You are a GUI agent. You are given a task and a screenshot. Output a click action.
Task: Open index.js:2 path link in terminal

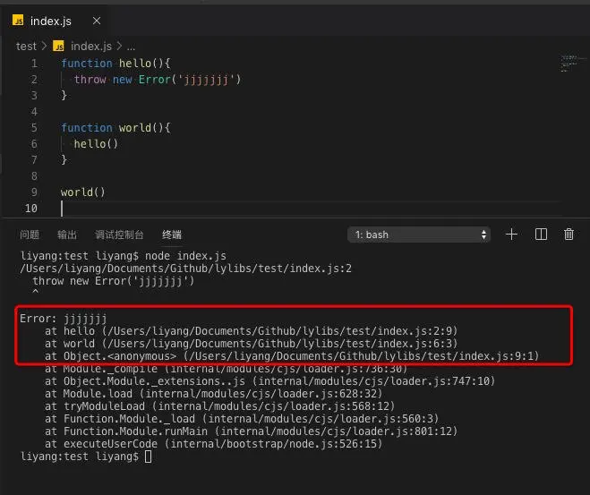(185, 269)
